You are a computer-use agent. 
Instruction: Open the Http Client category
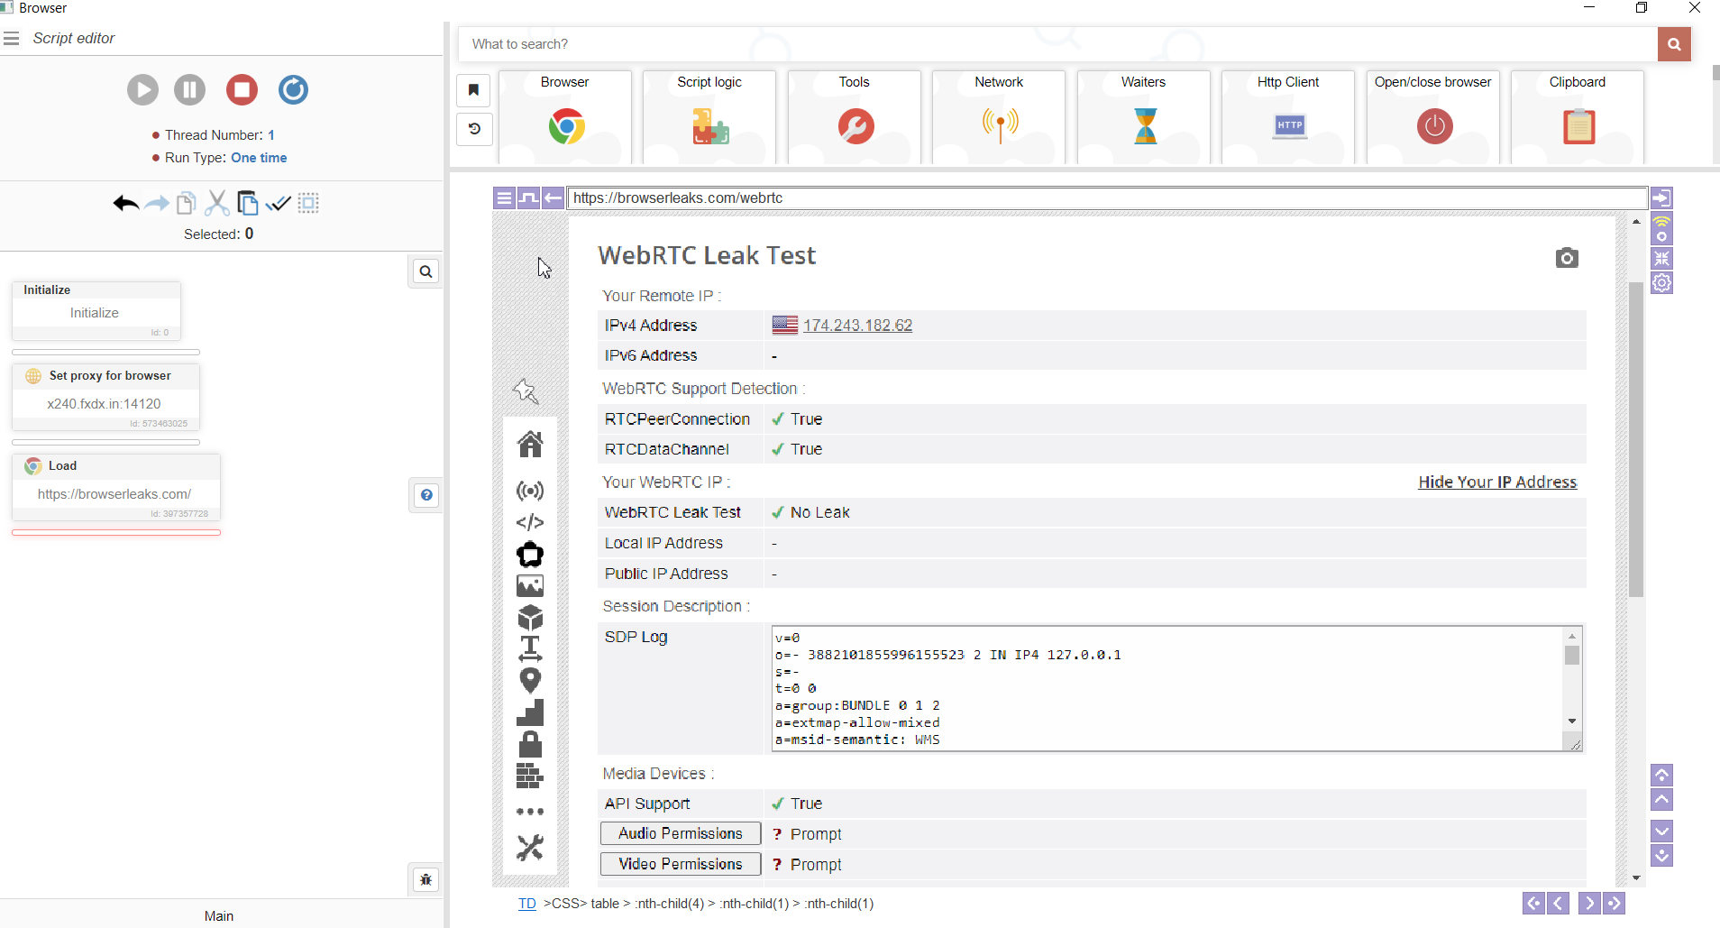pos(1288,117)
